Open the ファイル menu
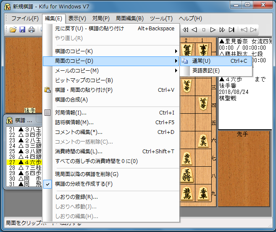This screenshot has height=232, width=276. coord(25,19)
